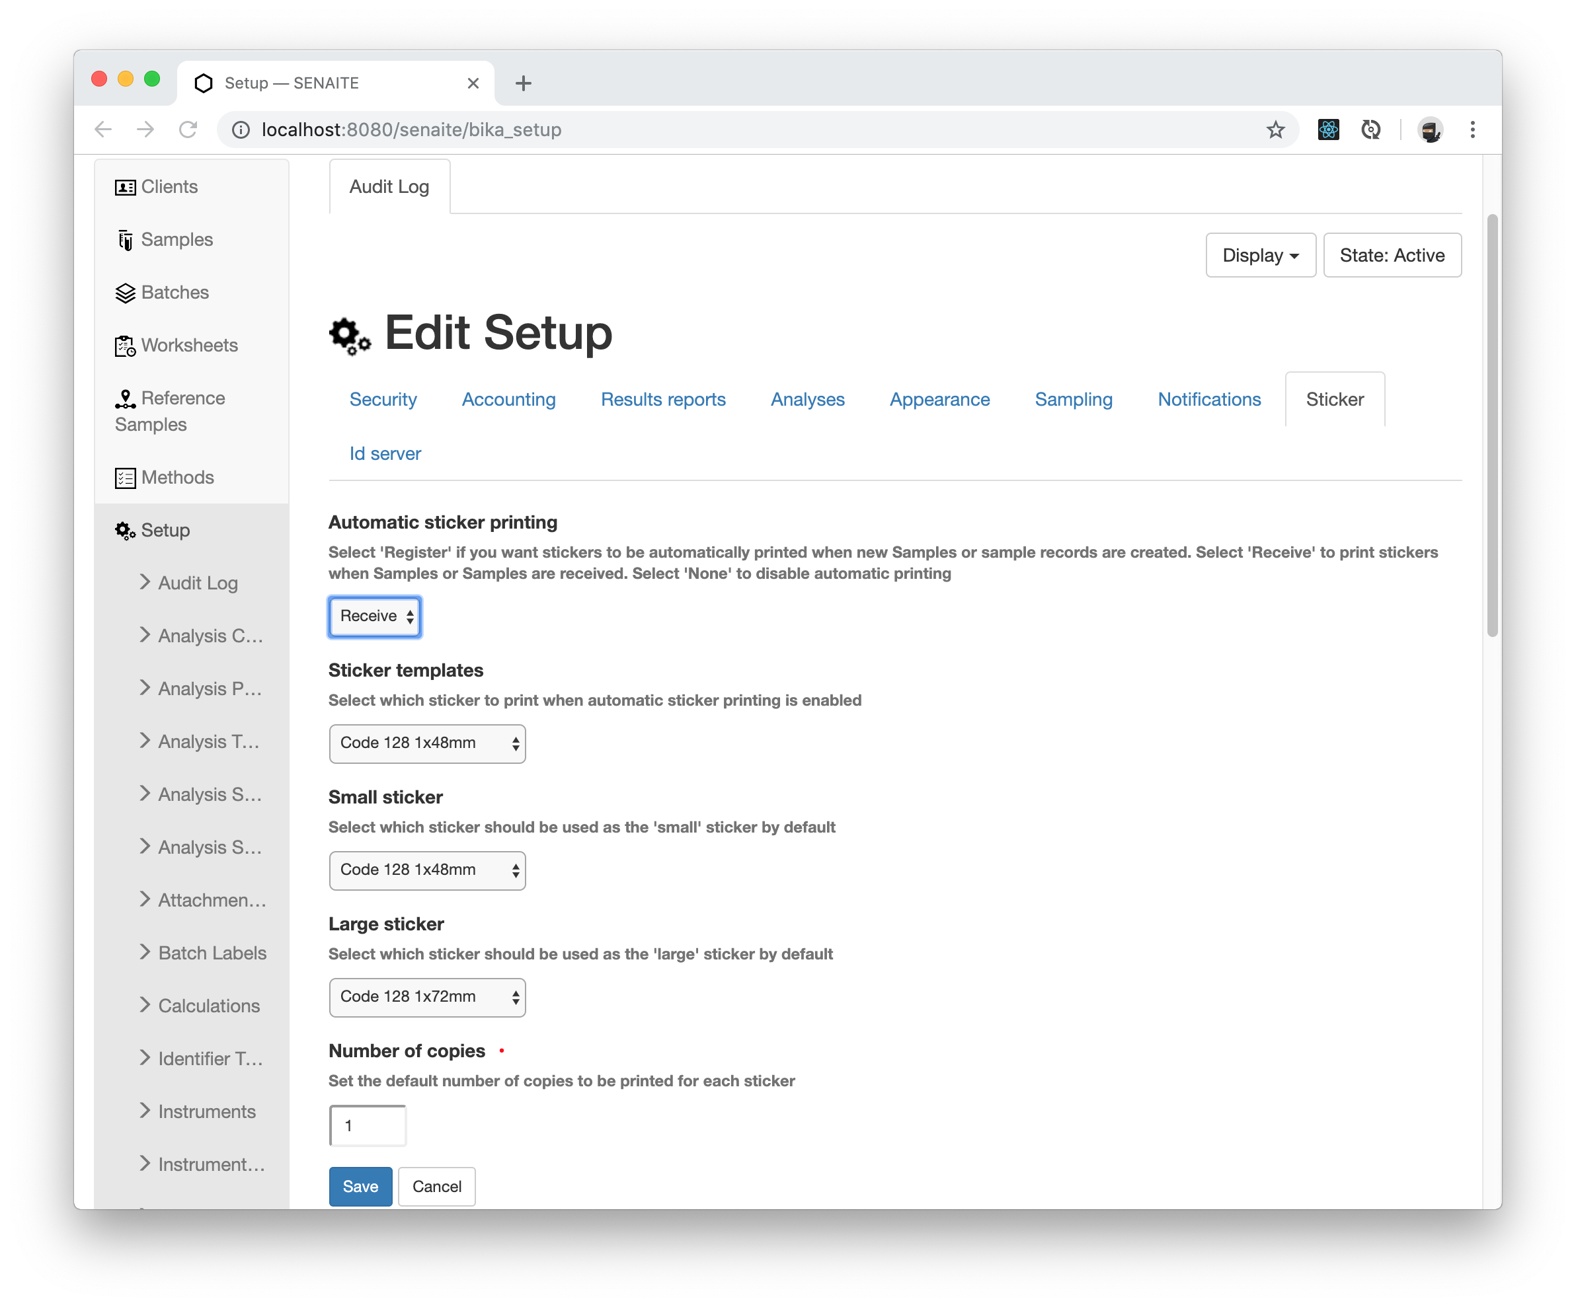Open the Sticker templates dropdown
This screenshot has height=1307, width=1576.
click(x=426, y=743)
